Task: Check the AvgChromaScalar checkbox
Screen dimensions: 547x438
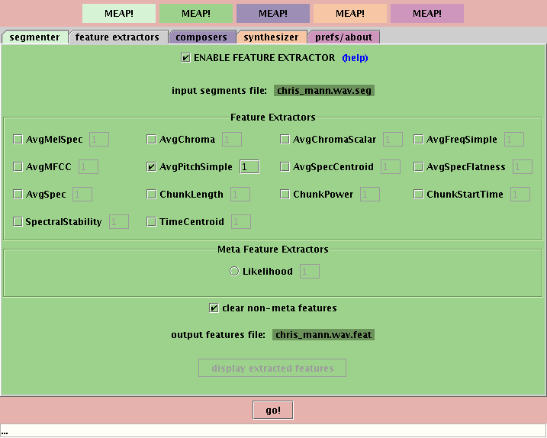Action: [285, 140]
